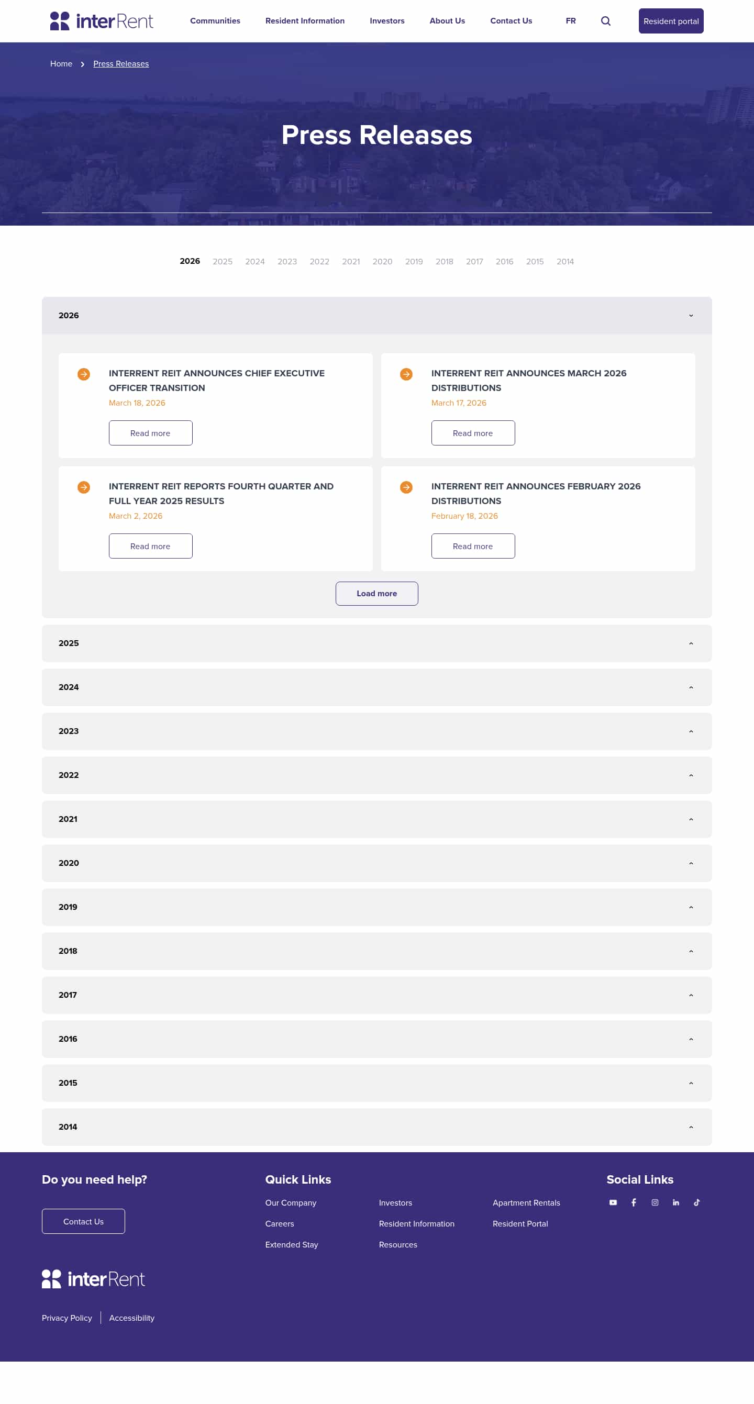The image size is (754, 1404).
Task: Expand the 2023 press releases section
Action: coord(691,731)
